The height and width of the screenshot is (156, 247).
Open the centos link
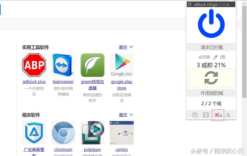point(122,150)
